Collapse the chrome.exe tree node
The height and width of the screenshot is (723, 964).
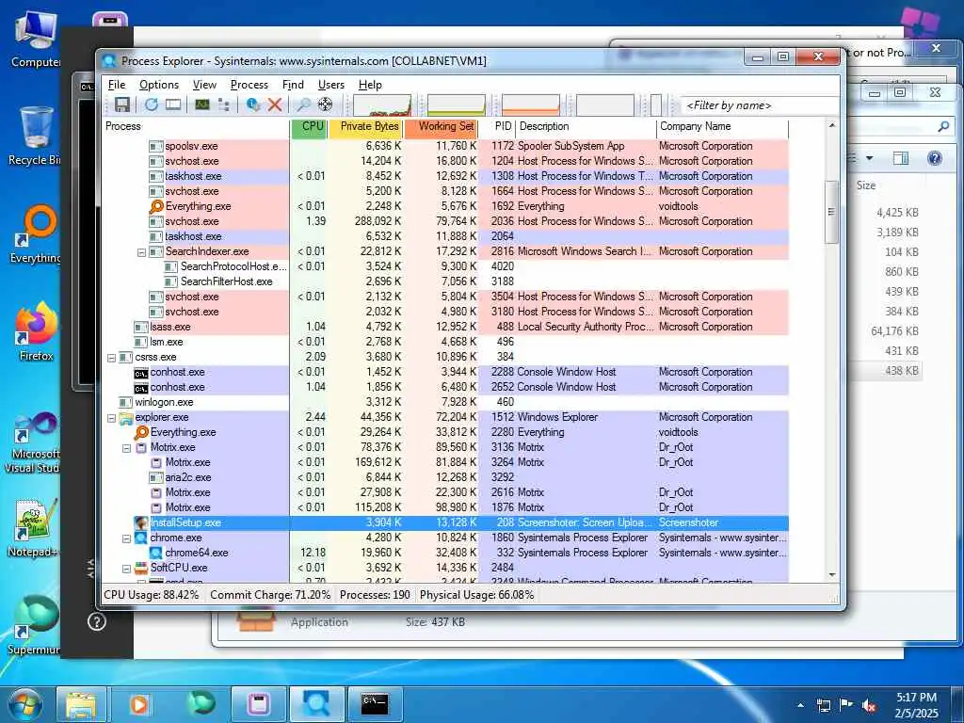127,538
